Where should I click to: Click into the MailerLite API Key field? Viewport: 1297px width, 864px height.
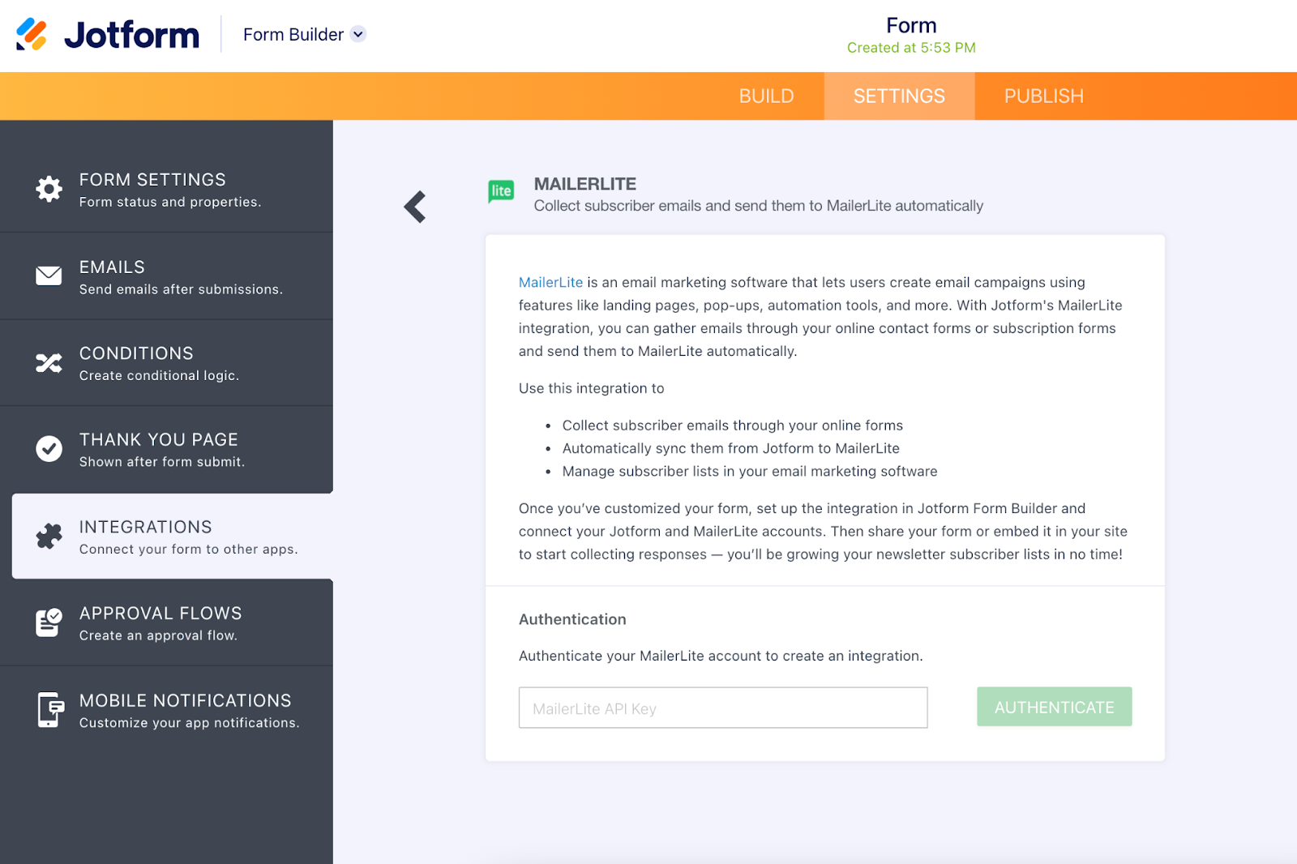[722, 708]
